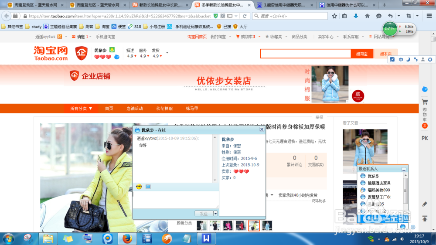Click the WangWang settings gear icon
The image size is (436, 245).
413,227
